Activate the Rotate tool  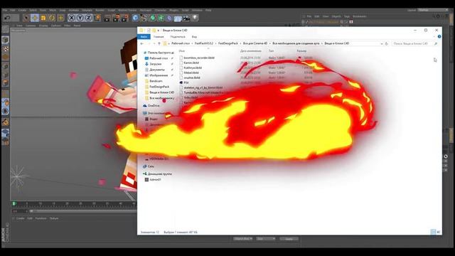(52, 18)
